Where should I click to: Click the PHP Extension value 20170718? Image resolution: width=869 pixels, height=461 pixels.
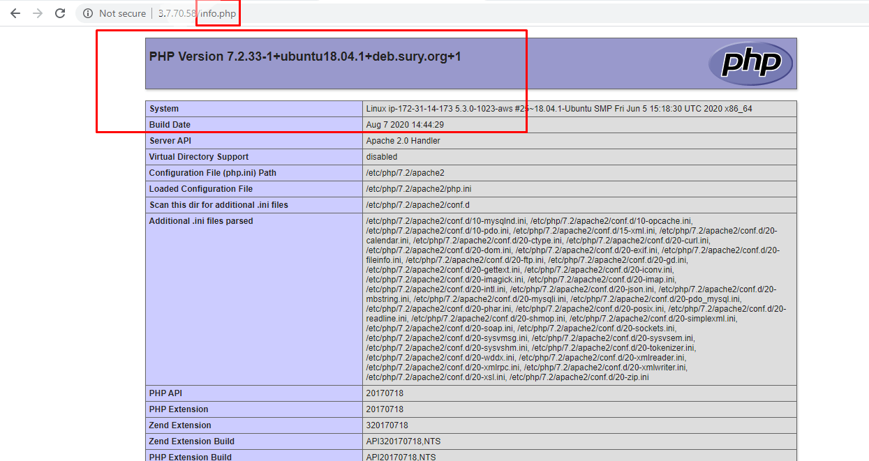pos(385,409)
